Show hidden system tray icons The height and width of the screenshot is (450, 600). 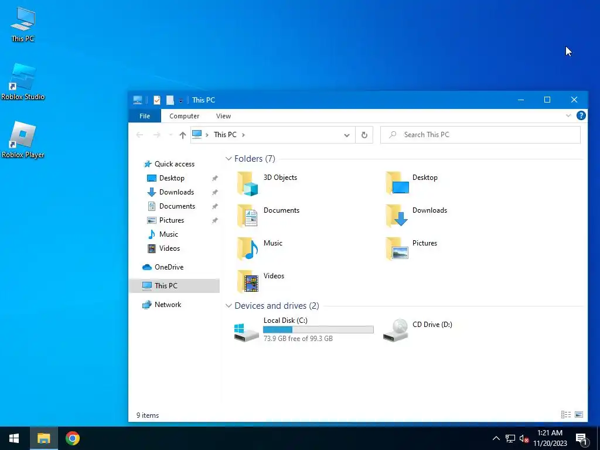[496, 438]
